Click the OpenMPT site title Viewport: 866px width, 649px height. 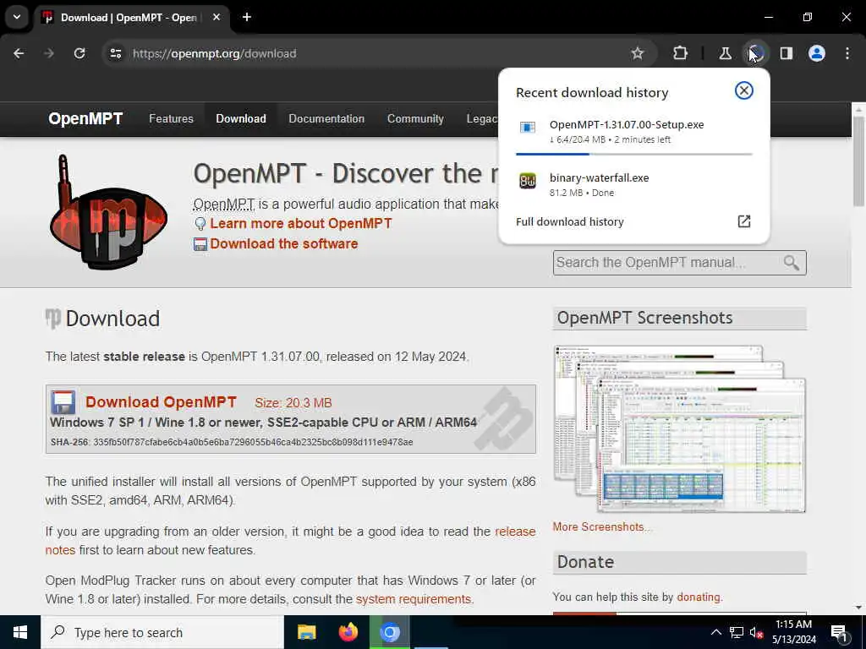85,118
